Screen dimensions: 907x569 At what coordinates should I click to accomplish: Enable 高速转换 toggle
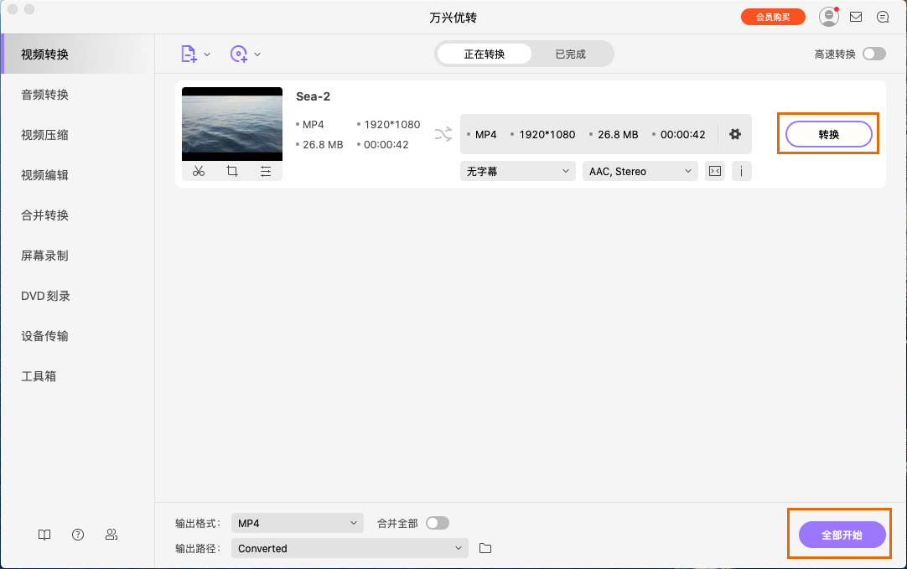[874, 53]
